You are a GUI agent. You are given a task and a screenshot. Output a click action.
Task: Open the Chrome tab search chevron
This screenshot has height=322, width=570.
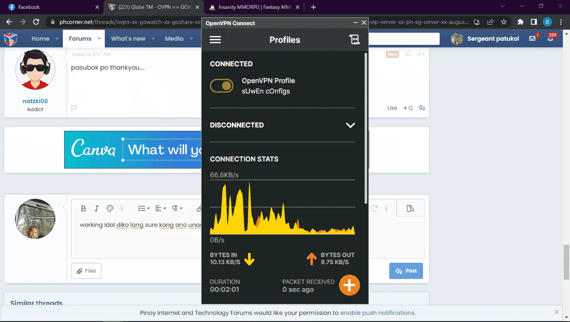pos(503,7)
